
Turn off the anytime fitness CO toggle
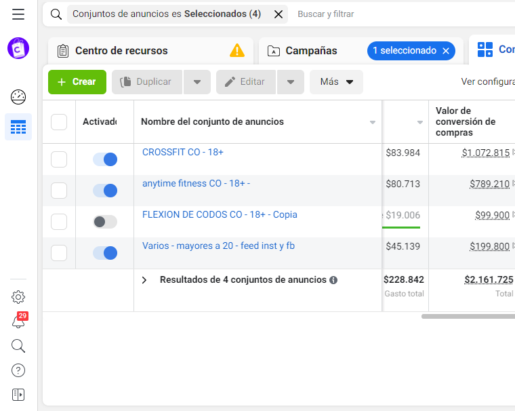click(x=105, y=191)
